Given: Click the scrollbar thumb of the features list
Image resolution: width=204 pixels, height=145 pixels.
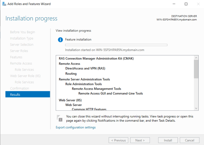Looking at the screenshot, I should point(196,69).
